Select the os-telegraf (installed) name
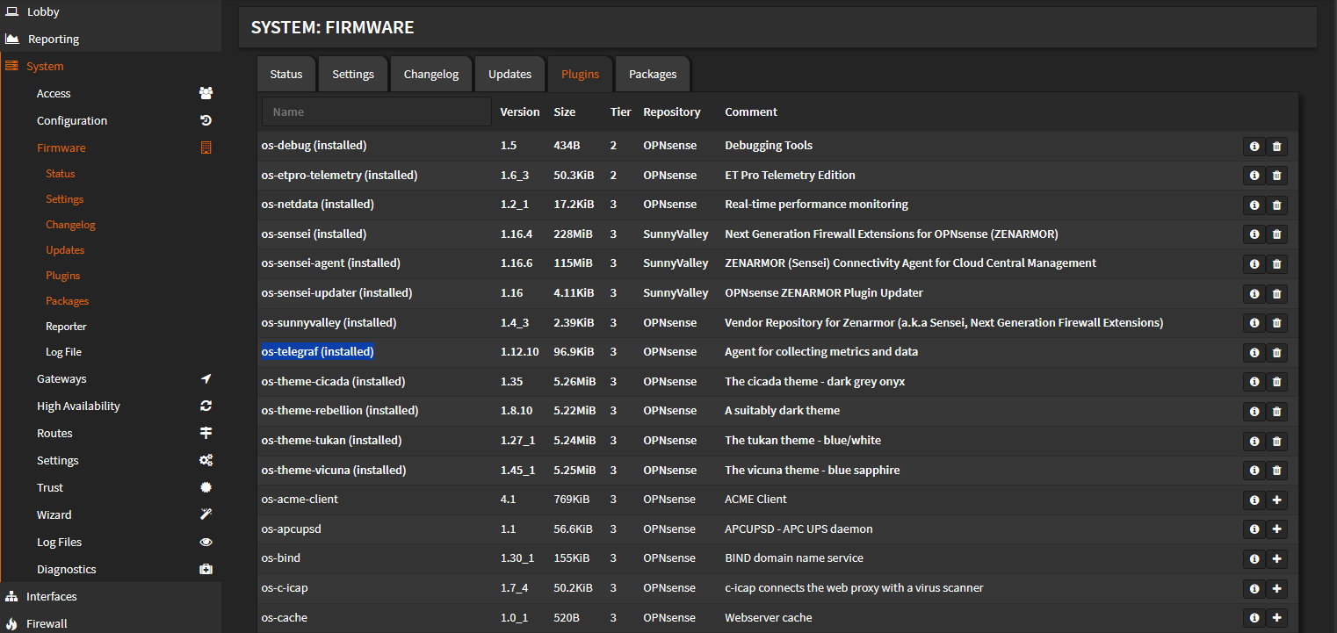Image resolution: width=1337 pixels, height=633 pixels. (x=318, y=352)
